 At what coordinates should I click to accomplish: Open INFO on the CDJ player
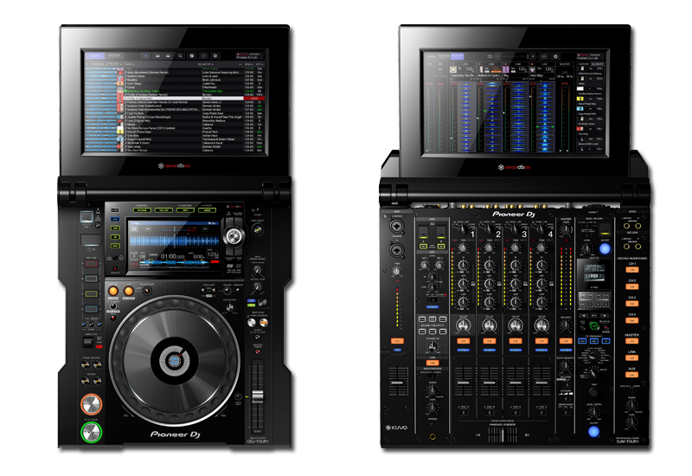(x=185, y=210)
